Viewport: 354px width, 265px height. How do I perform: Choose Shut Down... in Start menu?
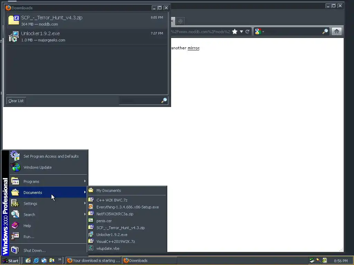48,251
